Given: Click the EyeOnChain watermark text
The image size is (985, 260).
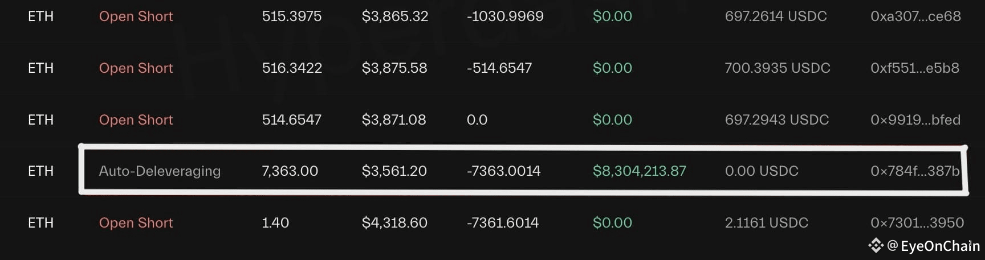Looking at the screenshot, I should (x=939, y=246).
